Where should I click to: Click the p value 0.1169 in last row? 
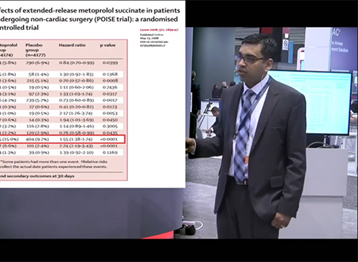click(110, 153)
